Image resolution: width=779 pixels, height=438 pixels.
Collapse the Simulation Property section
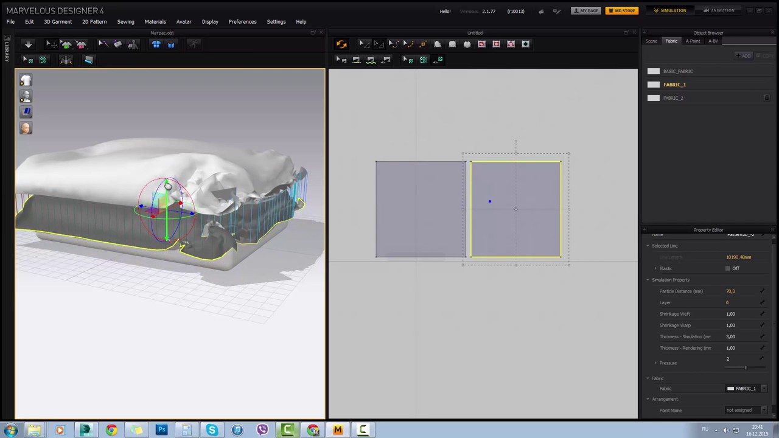coord(648,280)
